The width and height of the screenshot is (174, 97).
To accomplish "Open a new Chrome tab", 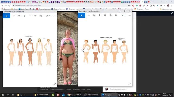I will (x=152, y=2).
